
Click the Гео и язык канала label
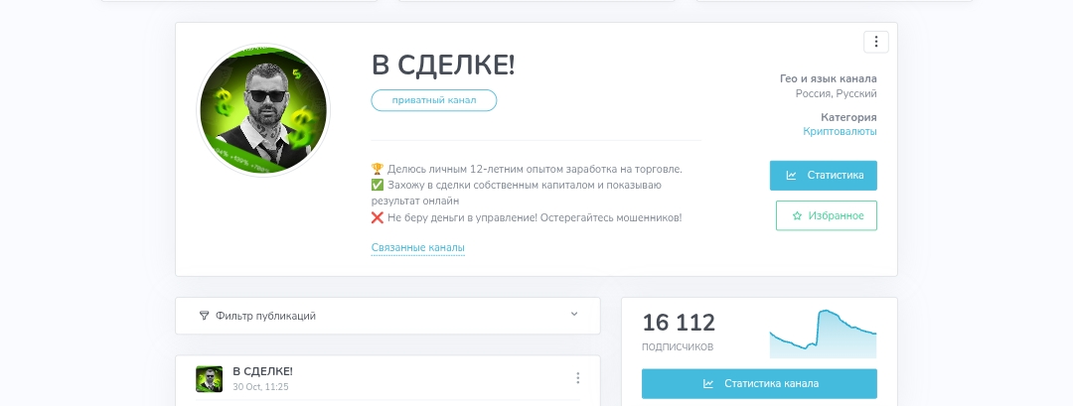click(828, 78)
